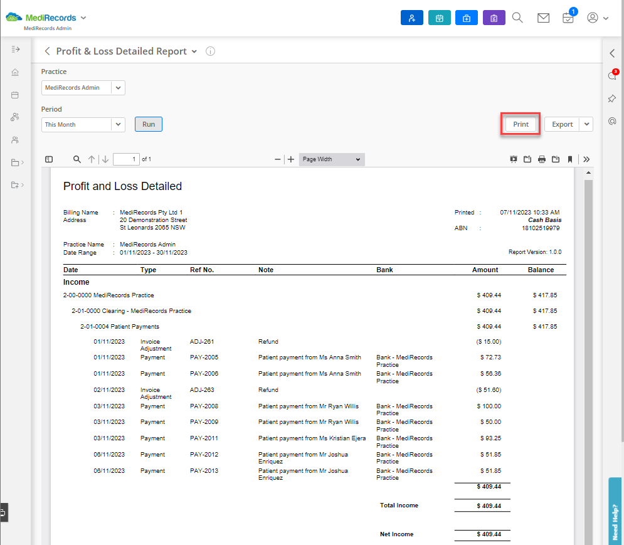This screenshot has height=545, width=624.
Task: Click the Total Income label
Action: [x=399, y=505]
